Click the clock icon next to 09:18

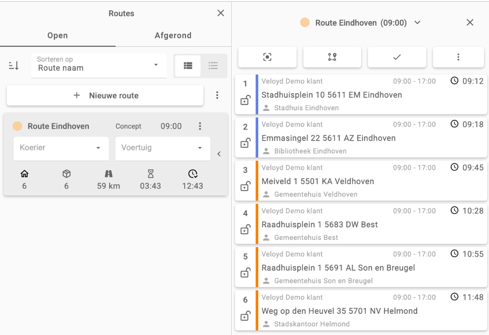[455, 124]
